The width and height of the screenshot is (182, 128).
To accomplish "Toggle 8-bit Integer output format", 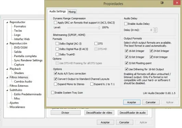I will pos(151,57).
